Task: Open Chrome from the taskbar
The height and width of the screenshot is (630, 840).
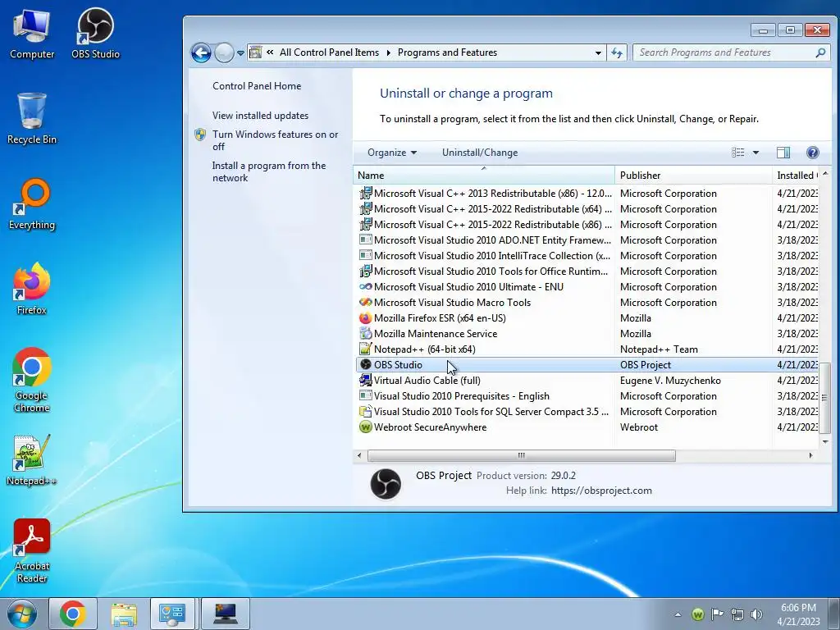Action: pos(73,614)
